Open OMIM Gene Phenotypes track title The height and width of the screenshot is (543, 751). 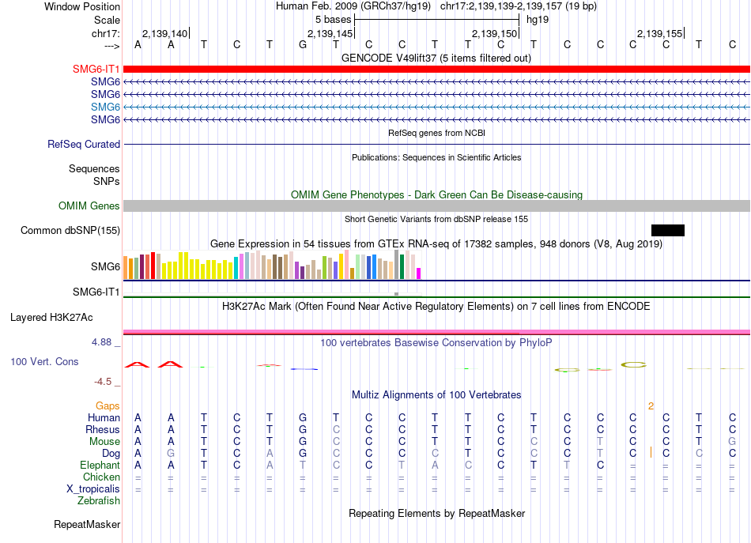click(436, 194)
